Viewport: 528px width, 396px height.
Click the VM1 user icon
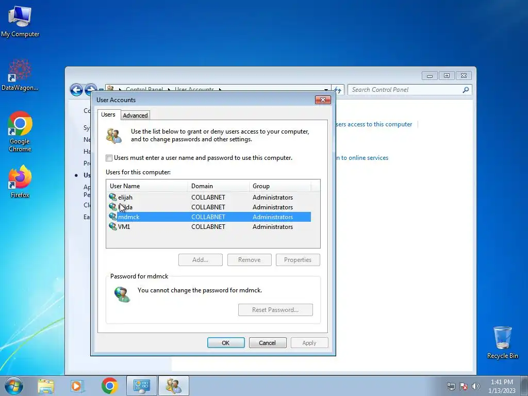113,226
